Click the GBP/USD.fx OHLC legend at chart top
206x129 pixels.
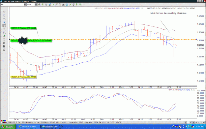(171, 8)
